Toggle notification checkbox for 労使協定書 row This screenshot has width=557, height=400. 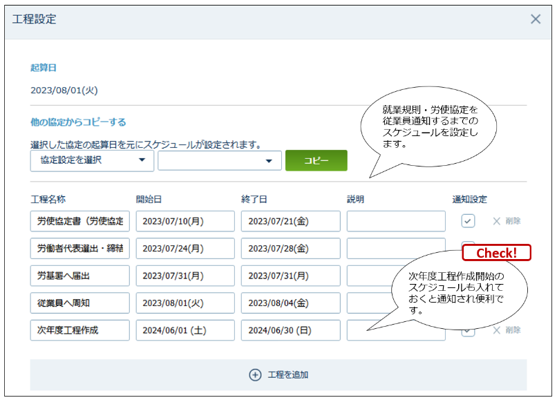click(468, 221)
